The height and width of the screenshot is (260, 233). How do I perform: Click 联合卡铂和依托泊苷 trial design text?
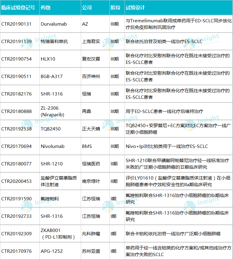[173, 233]
